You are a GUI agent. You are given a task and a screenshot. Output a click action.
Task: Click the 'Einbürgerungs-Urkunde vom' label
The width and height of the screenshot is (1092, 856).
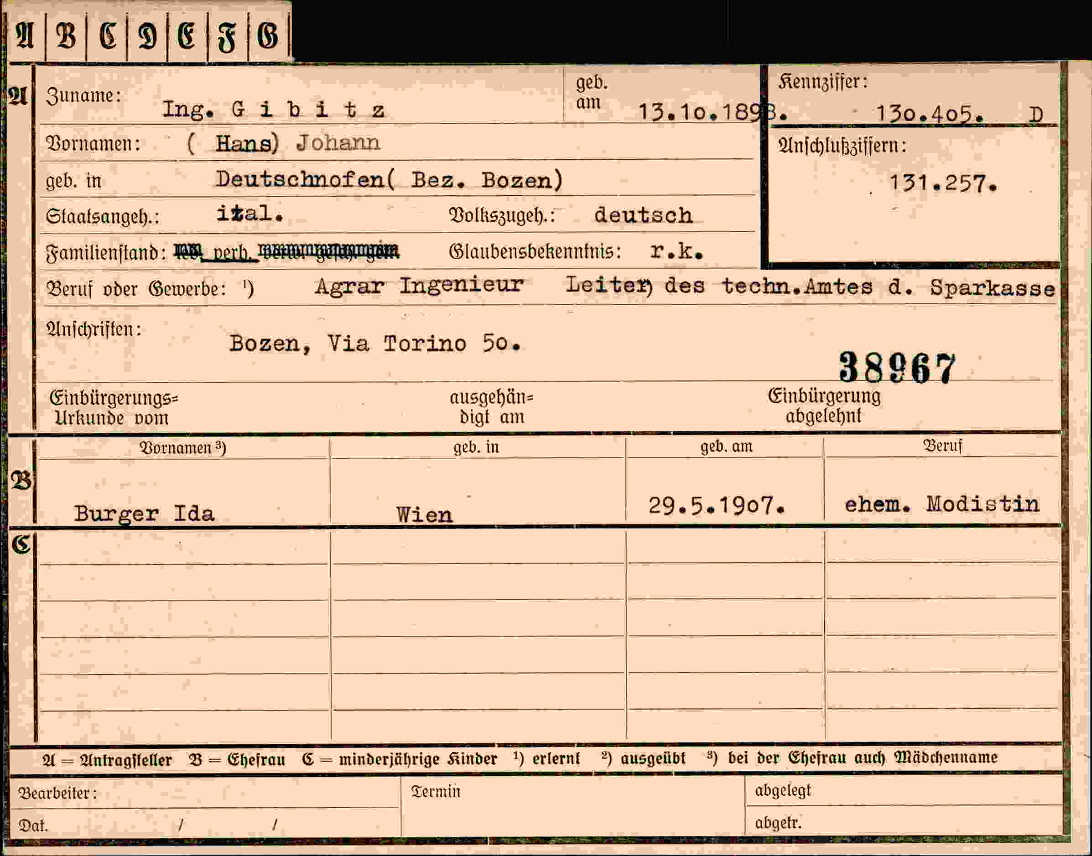coord(114,407)
